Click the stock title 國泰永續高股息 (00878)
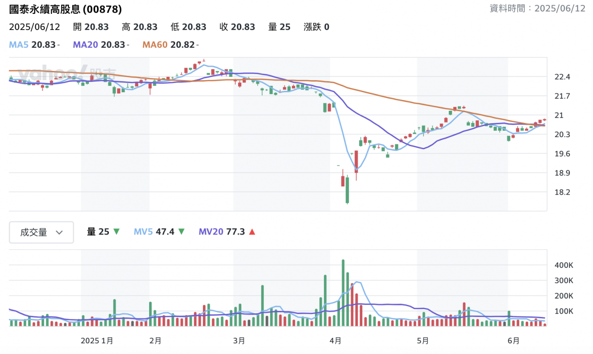 [66, 9]
